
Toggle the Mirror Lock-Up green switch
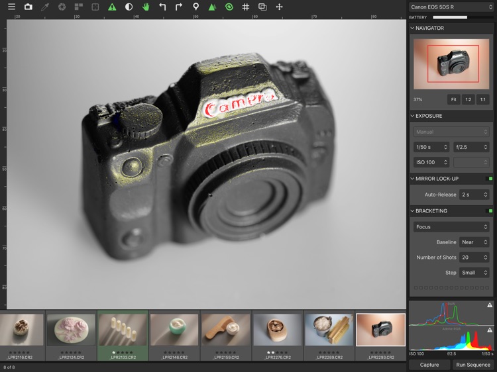[x=490, y=179]
